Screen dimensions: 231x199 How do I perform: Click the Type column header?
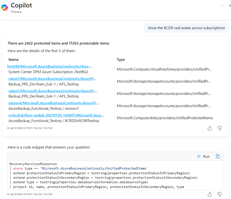coord(121,59)
